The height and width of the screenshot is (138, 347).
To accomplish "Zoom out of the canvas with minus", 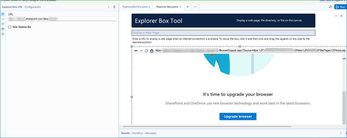I will [x=336, y=16].
